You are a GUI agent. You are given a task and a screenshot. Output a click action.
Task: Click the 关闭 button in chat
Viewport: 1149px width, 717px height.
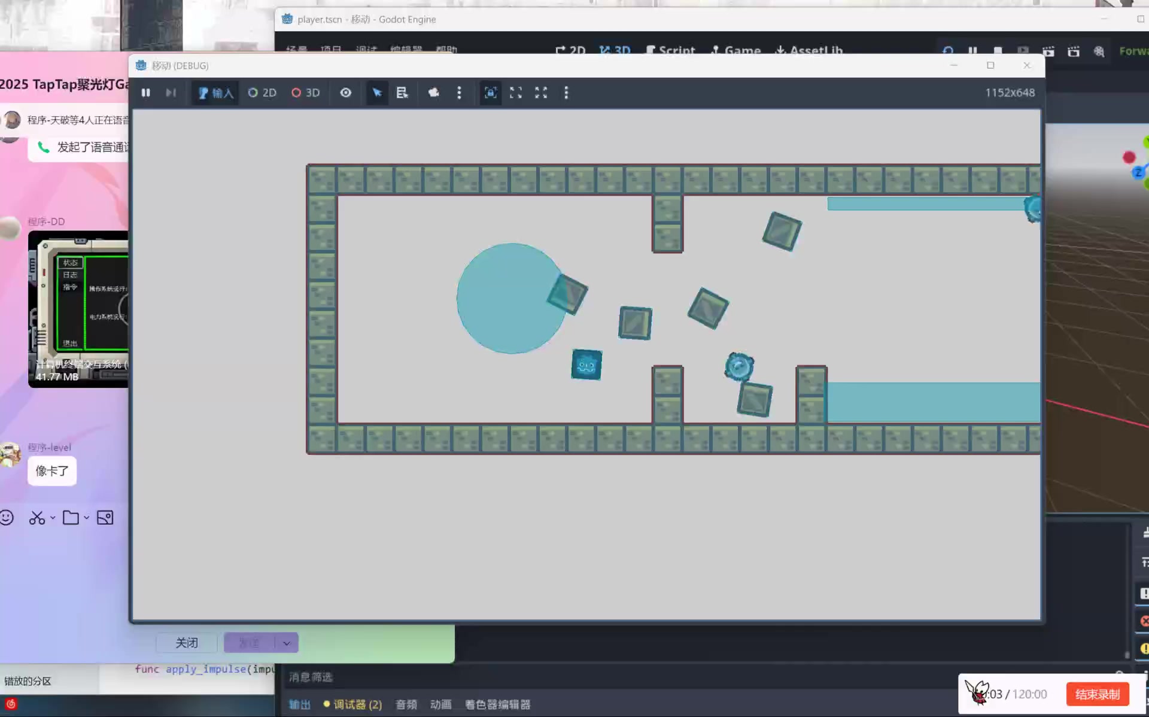click(x=187, y=643)
